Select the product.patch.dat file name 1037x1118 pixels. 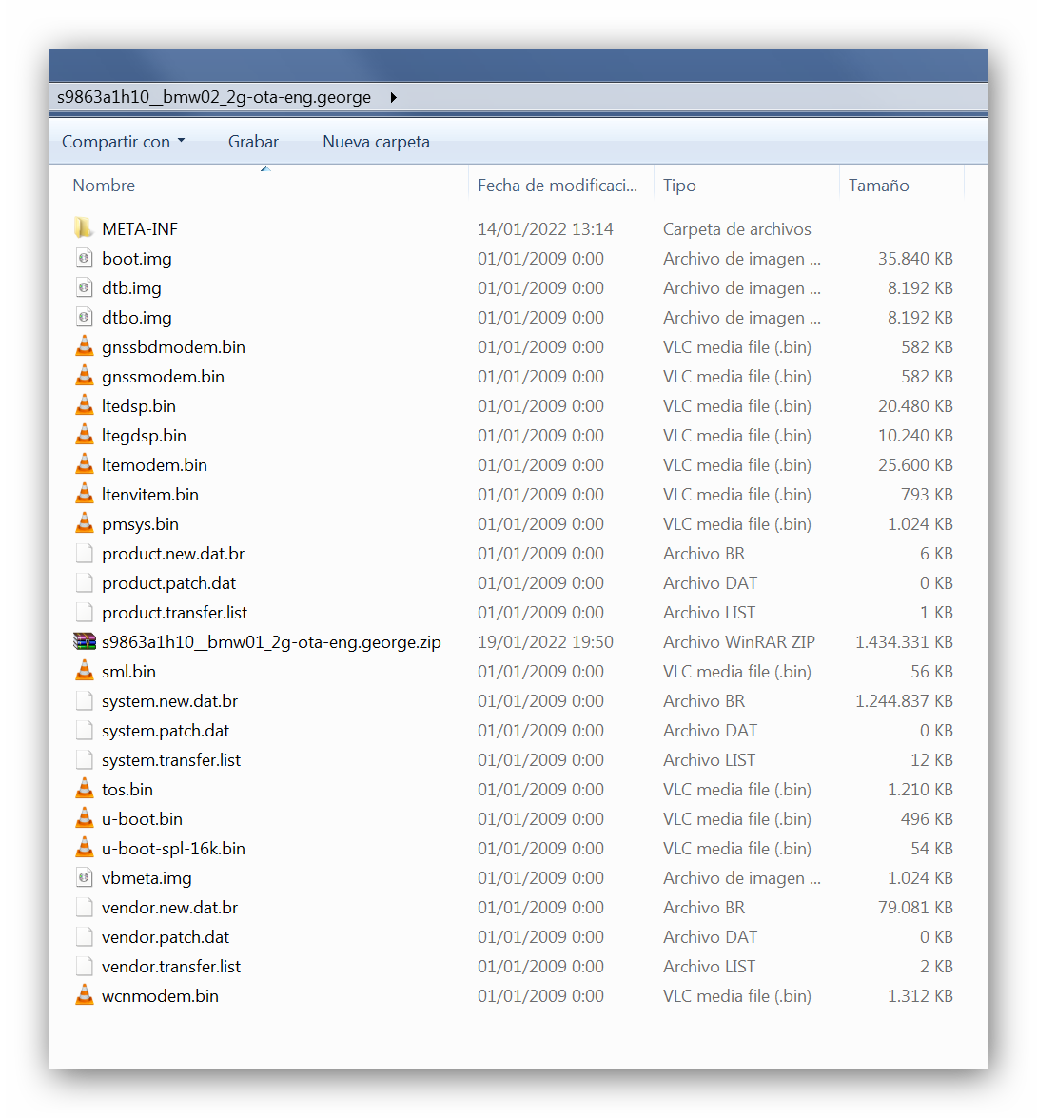coord(168,582)
